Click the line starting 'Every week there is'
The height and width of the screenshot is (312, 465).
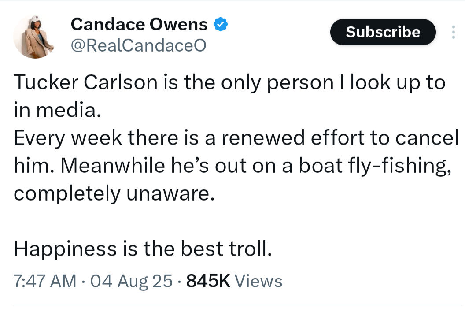coord(236,138)
